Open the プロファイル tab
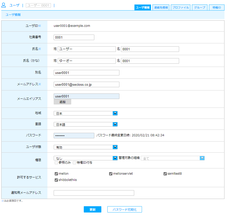Screen dimensions: 227x215 pos(181,8)
